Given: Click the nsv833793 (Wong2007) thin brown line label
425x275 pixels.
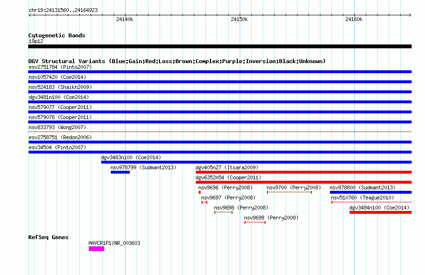Looking at the screenshot, I should coord(57,127).
